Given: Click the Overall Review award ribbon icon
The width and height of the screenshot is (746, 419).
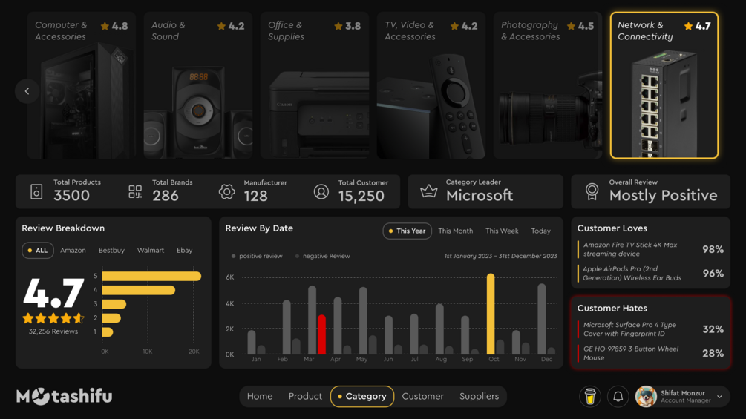Looking at the screenshot, I should click(x=592, y=191).
